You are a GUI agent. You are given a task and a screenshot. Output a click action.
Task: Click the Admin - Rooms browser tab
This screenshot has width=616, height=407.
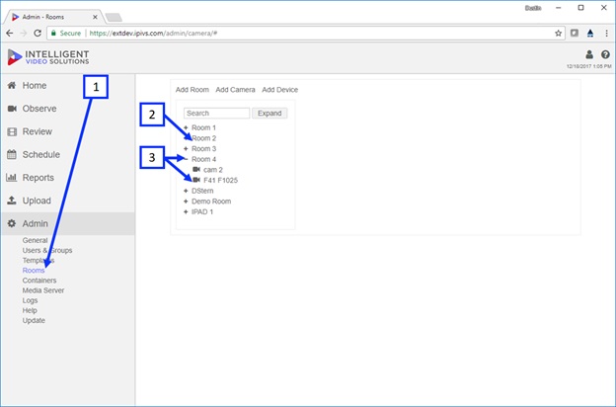pyautogui.click(x=53, y=17)
